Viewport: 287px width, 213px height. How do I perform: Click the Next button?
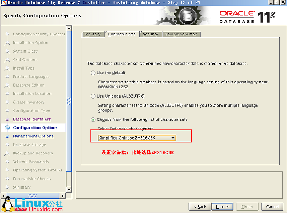(x=222, y=206)
